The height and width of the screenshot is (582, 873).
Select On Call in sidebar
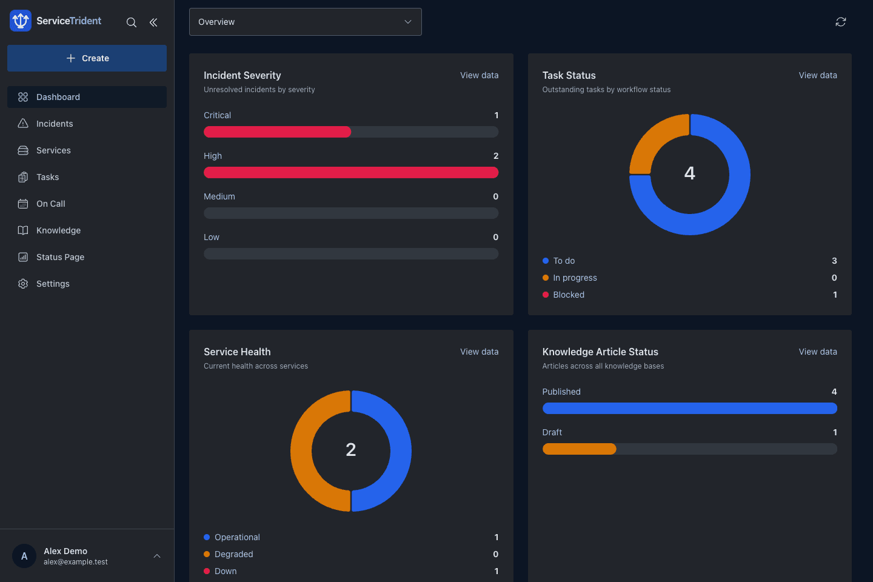coord(87,204)
